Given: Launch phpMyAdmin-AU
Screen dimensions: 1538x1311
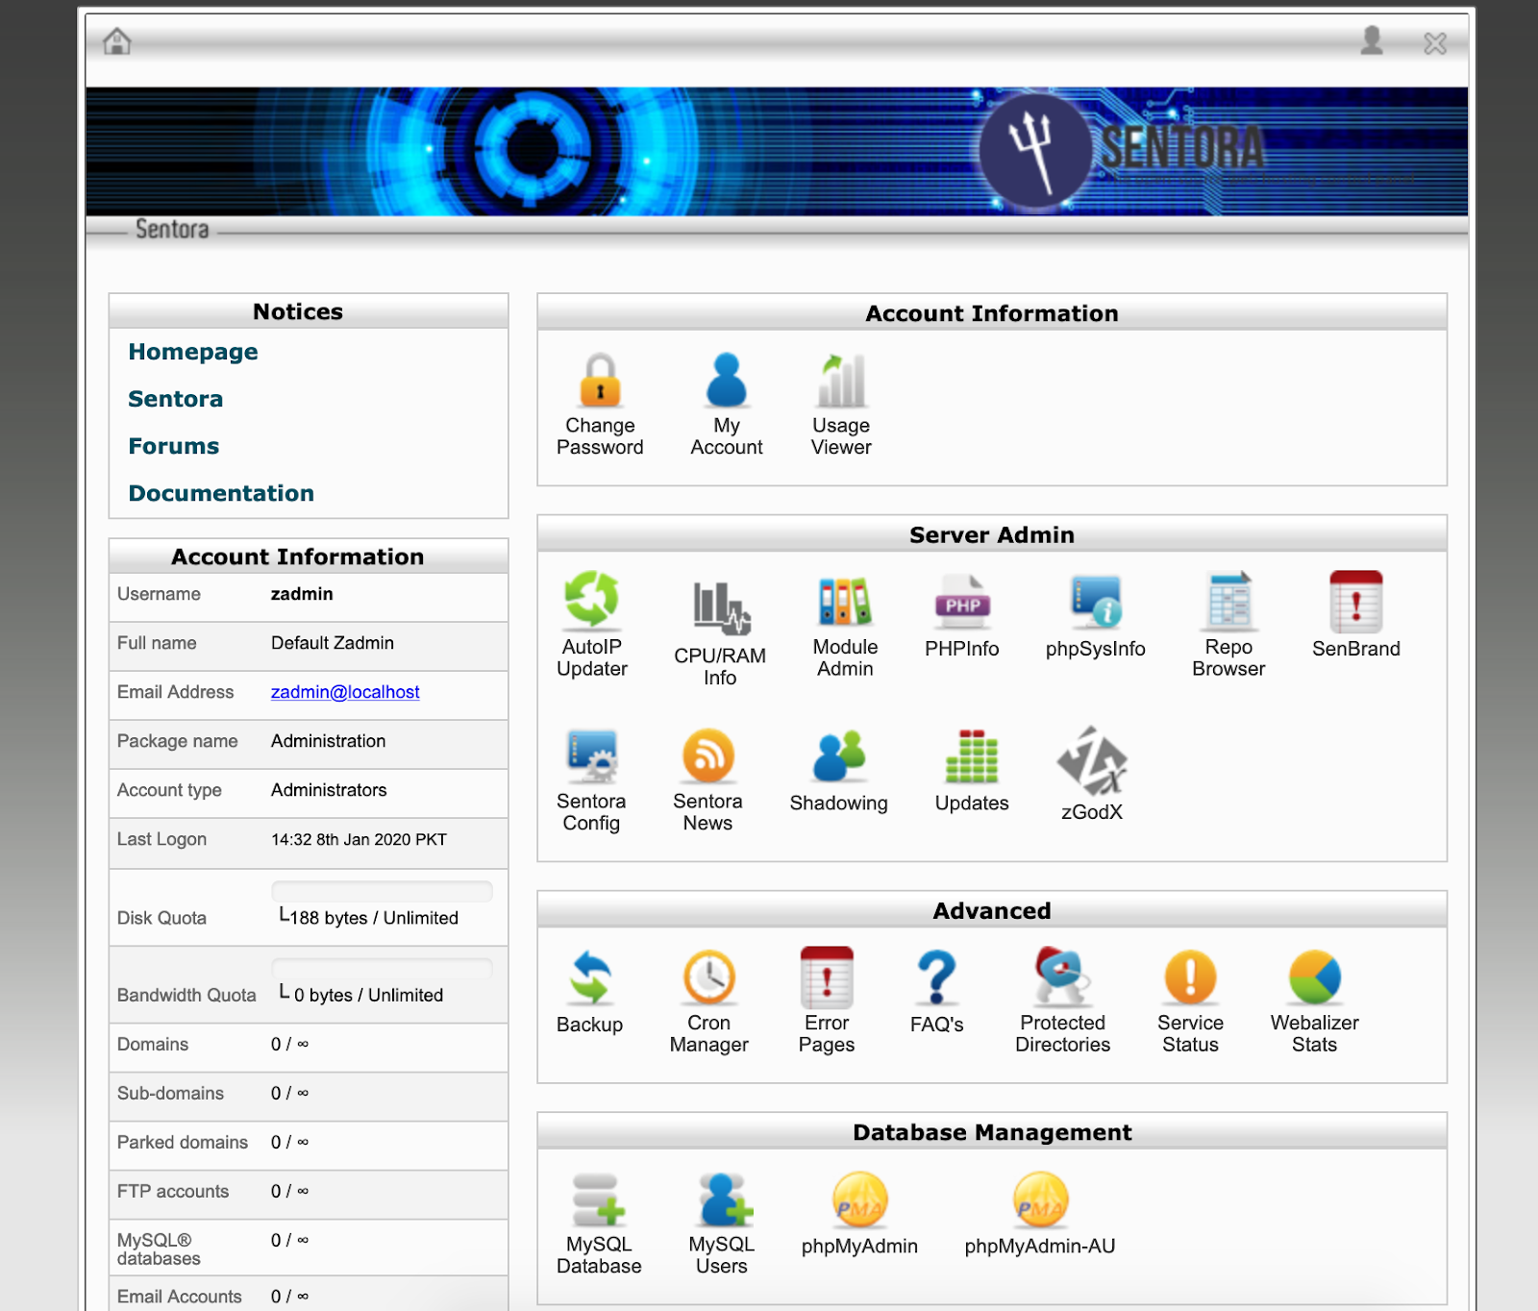Looking at the screenshot, I should [x=1040, y=1214].
